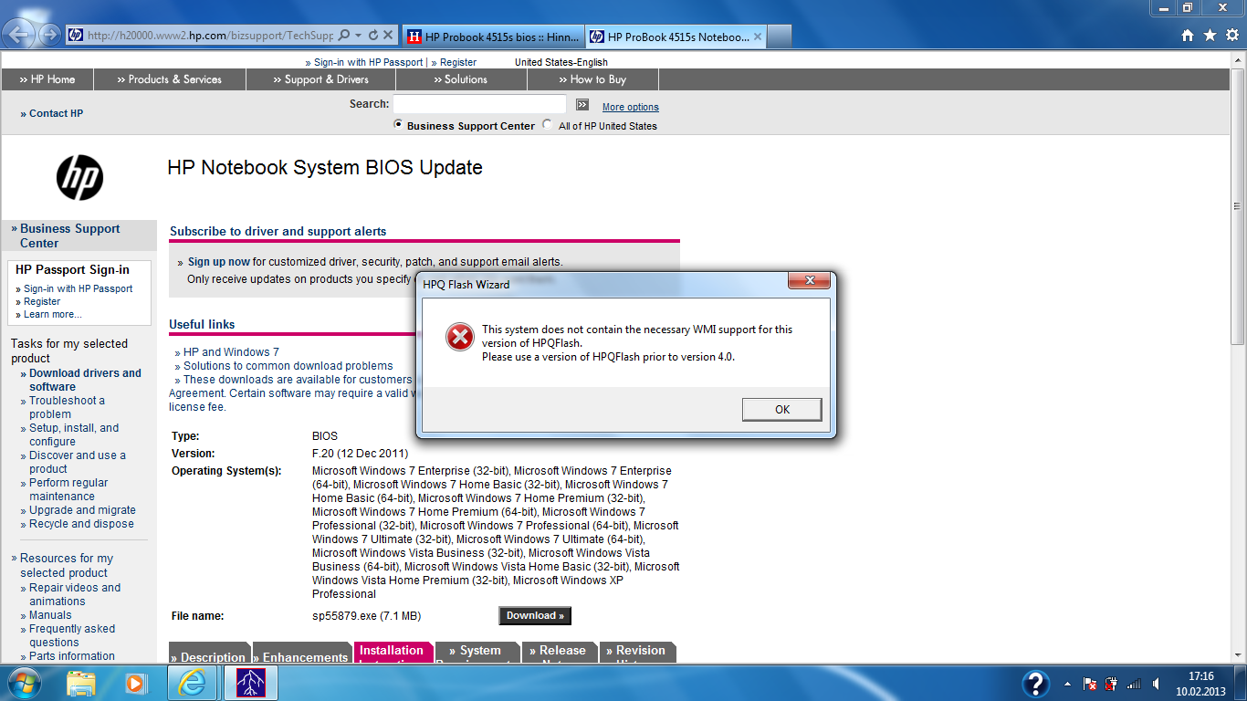Select the Installation Instructions tab
Screen dimensions: 1247x701
(393, 653)
